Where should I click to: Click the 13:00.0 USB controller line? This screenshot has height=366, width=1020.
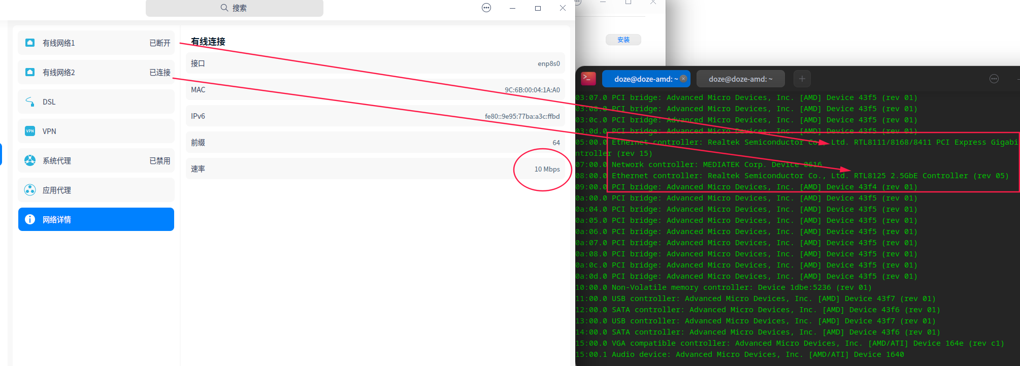click(755, 321)
